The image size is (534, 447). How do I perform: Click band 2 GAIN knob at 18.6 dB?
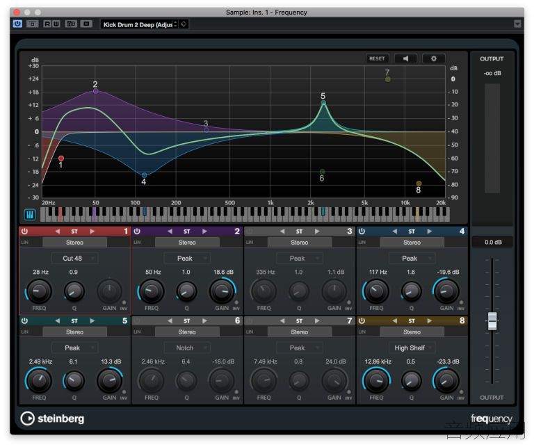pos(222,291)
